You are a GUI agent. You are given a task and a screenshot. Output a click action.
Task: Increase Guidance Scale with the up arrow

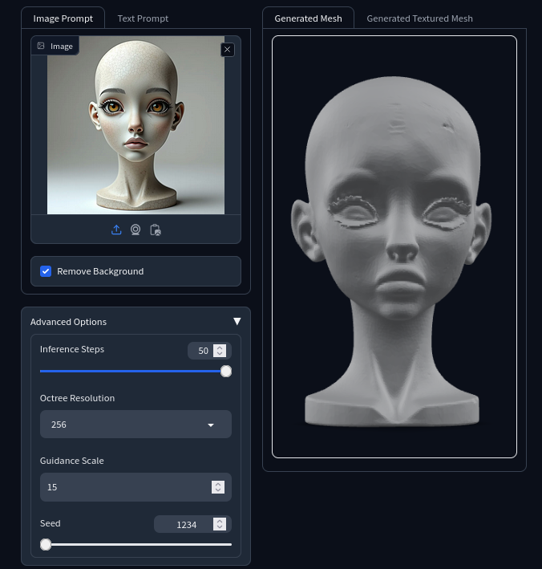(218, 484)
